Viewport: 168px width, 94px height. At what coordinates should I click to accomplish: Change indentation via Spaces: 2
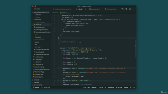(x=94, y=87)
